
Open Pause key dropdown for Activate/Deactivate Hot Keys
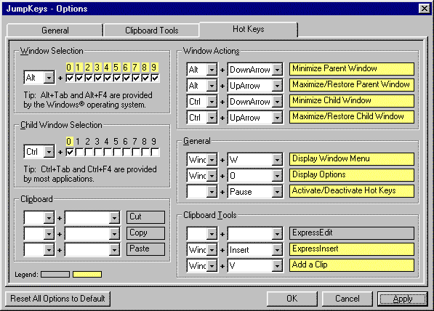[277, 192]
